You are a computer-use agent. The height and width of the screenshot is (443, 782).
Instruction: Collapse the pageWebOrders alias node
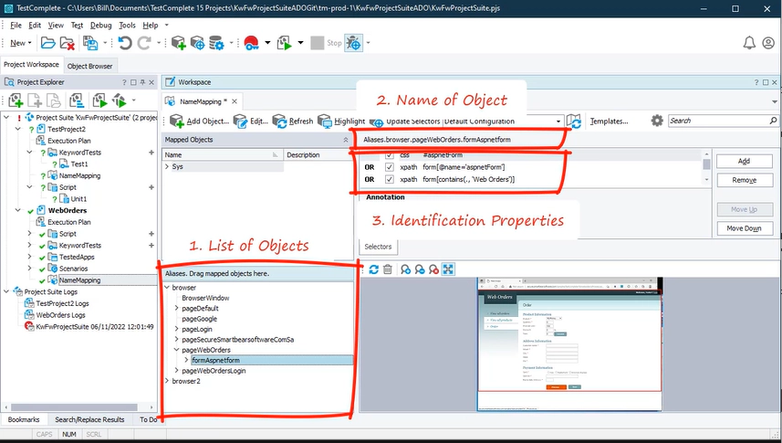coord(176,350)
